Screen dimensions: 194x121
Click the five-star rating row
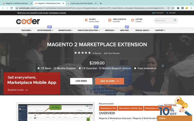(x=83, y=53)
